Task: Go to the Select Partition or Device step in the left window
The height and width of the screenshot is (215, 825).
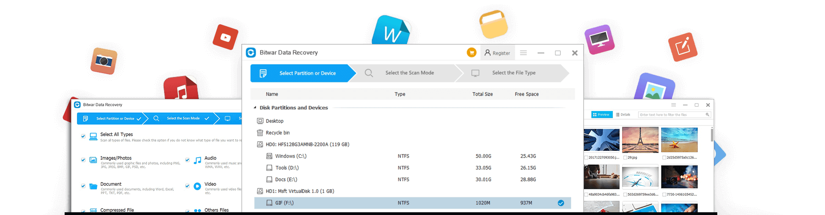Action: 112,119
